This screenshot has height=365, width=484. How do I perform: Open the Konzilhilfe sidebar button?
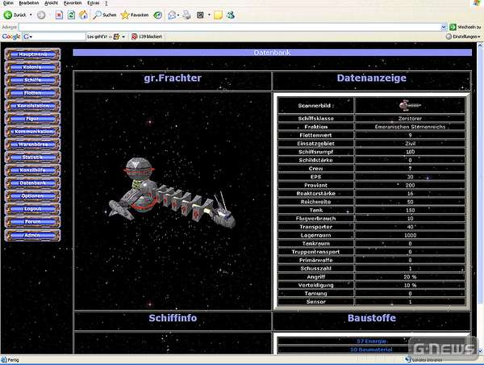click(x=33, y=170)
